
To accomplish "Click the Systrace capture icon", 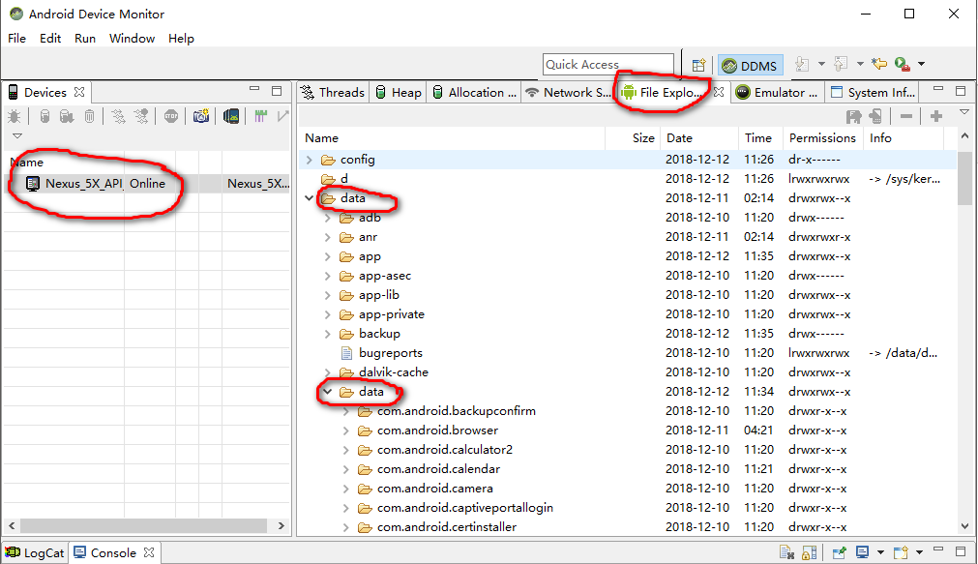I will [x=261, y=116].
